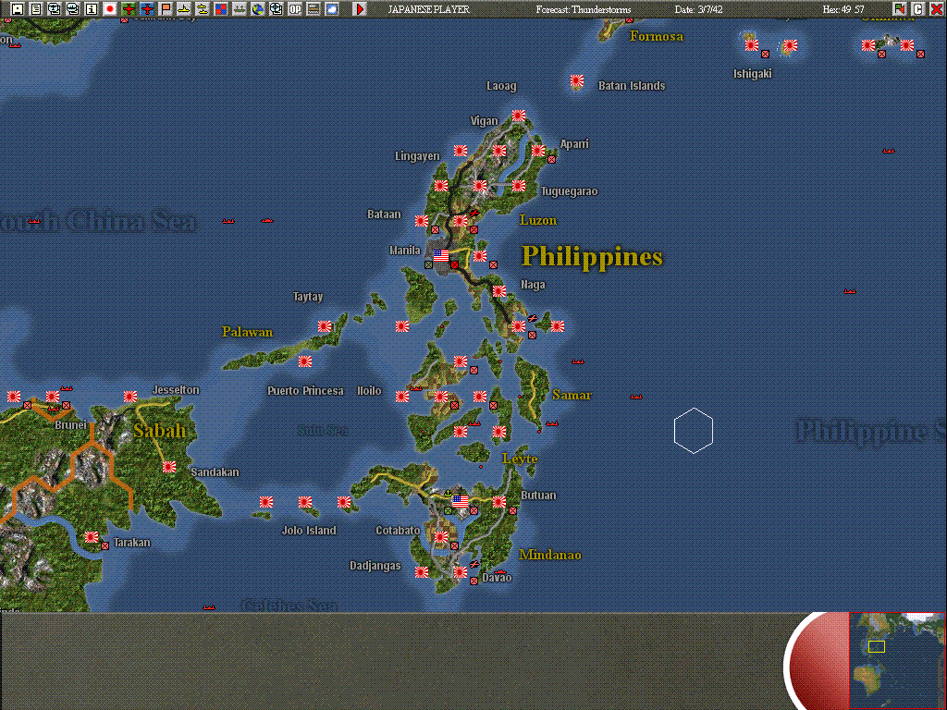Click the 'Ishigaki' label
This screenshot has height=710, width=947.
753,74
